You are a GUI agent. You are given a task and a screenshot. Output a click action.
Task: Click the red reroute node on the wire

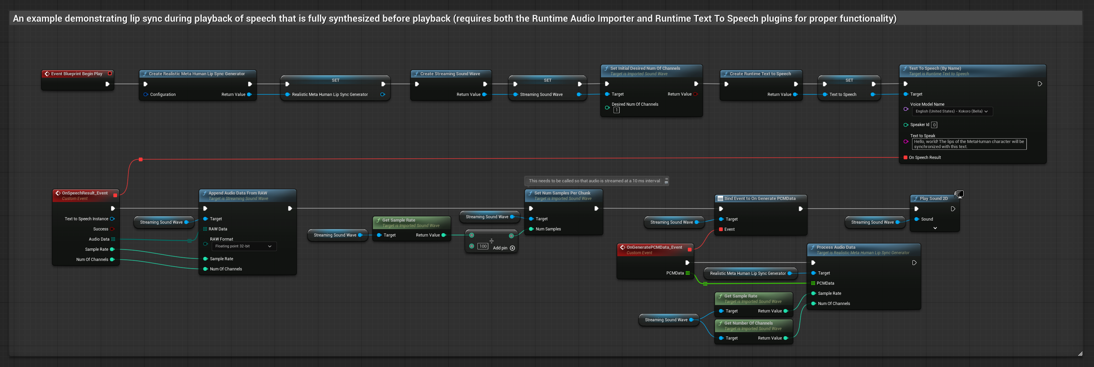[x=140, y=160]
